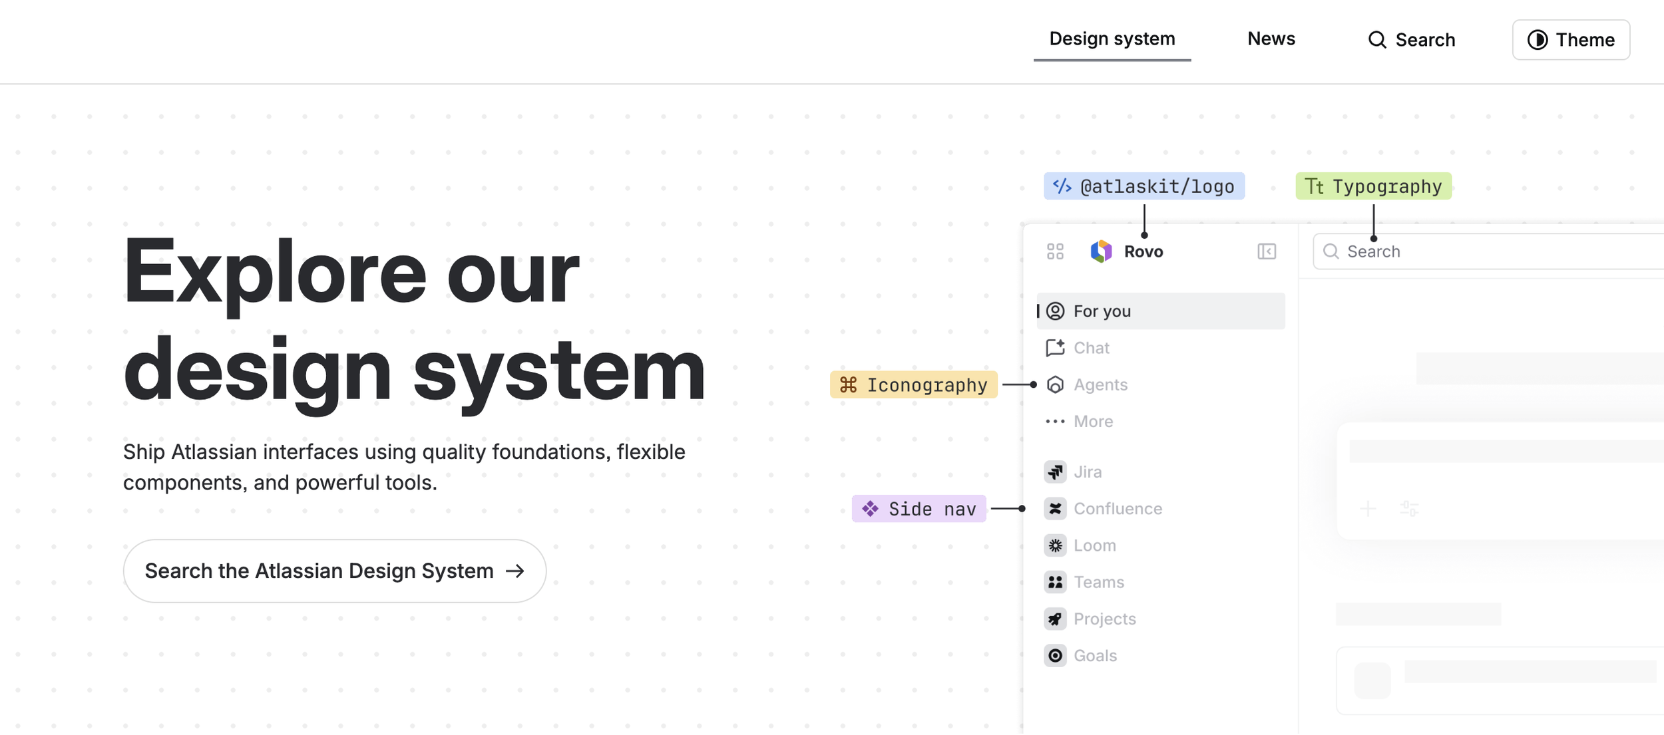Click the Jira app icon

[x=1055, y=472]
